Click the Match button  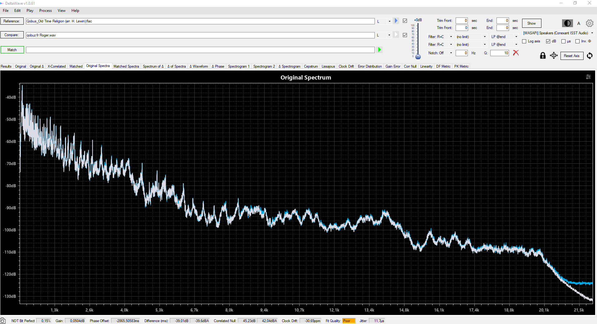[12, 50]
